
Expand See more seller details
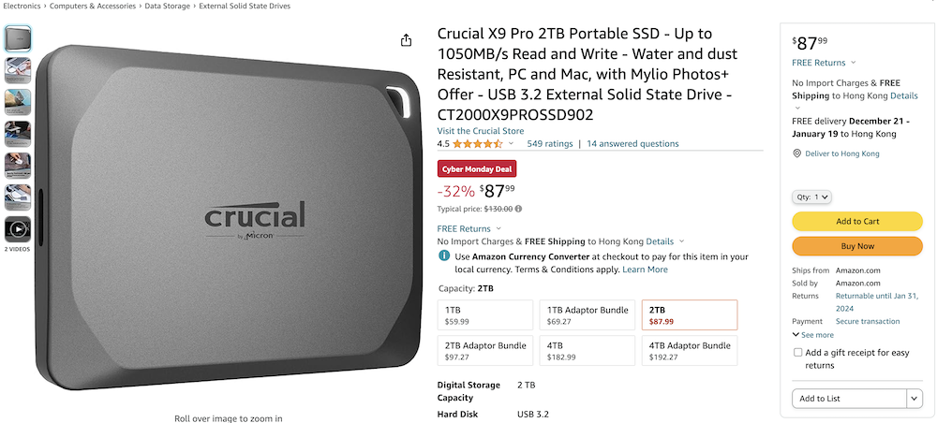(x=812, y=335)
